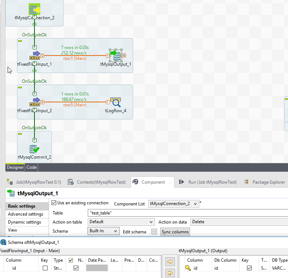This screenshot has width=288, height=278.
Task: Toggle Key checkbox for output id column
Action: pyautogui.click(x=249, y=268)
